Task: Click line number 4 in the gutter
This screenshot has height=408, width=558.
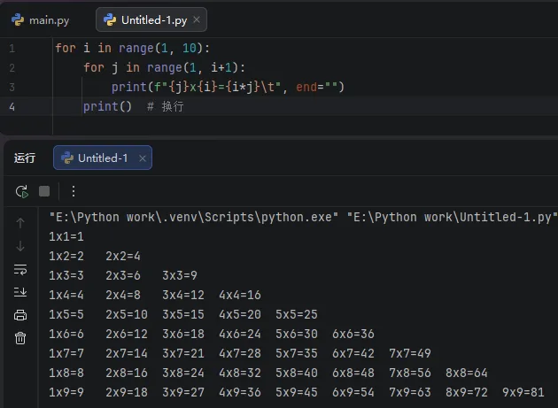Action: [12, 106]
